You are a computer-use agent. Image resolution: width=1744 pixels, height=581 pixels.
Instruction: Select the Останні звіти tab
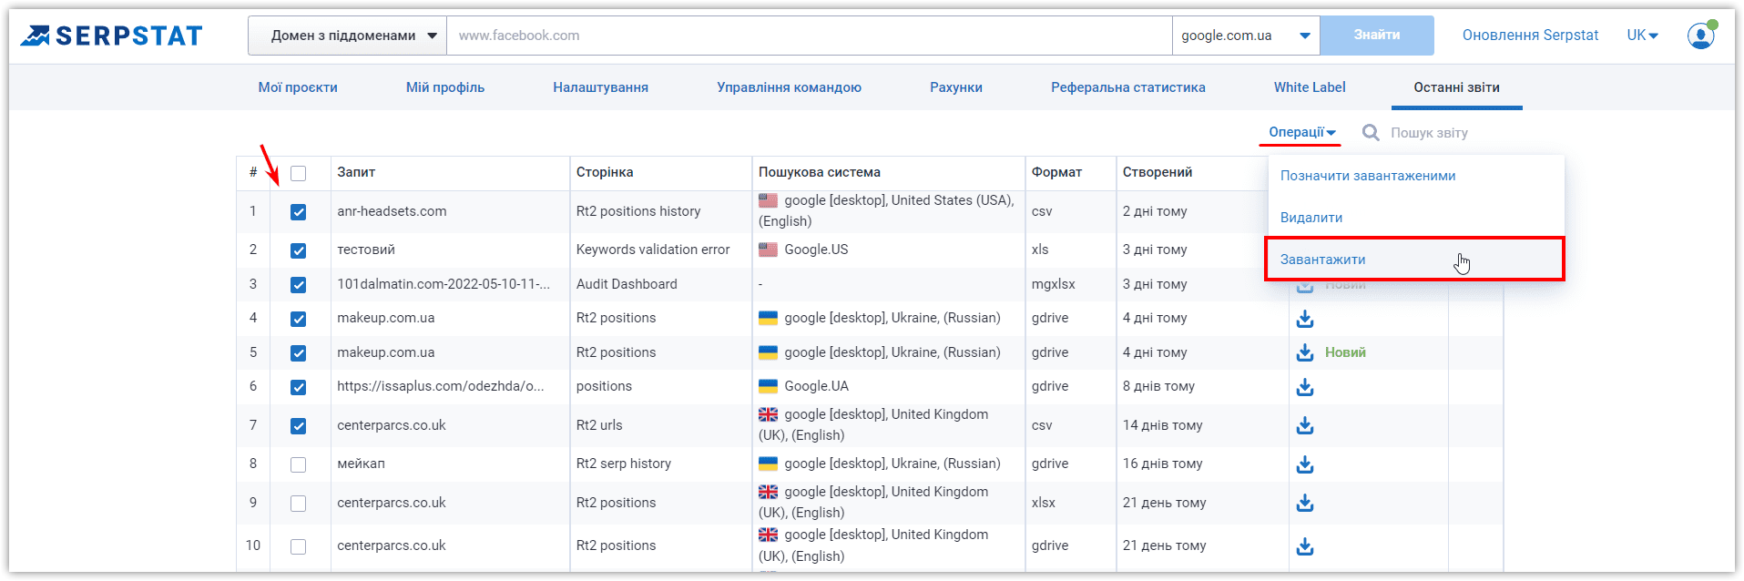(x=1456, y=87)
